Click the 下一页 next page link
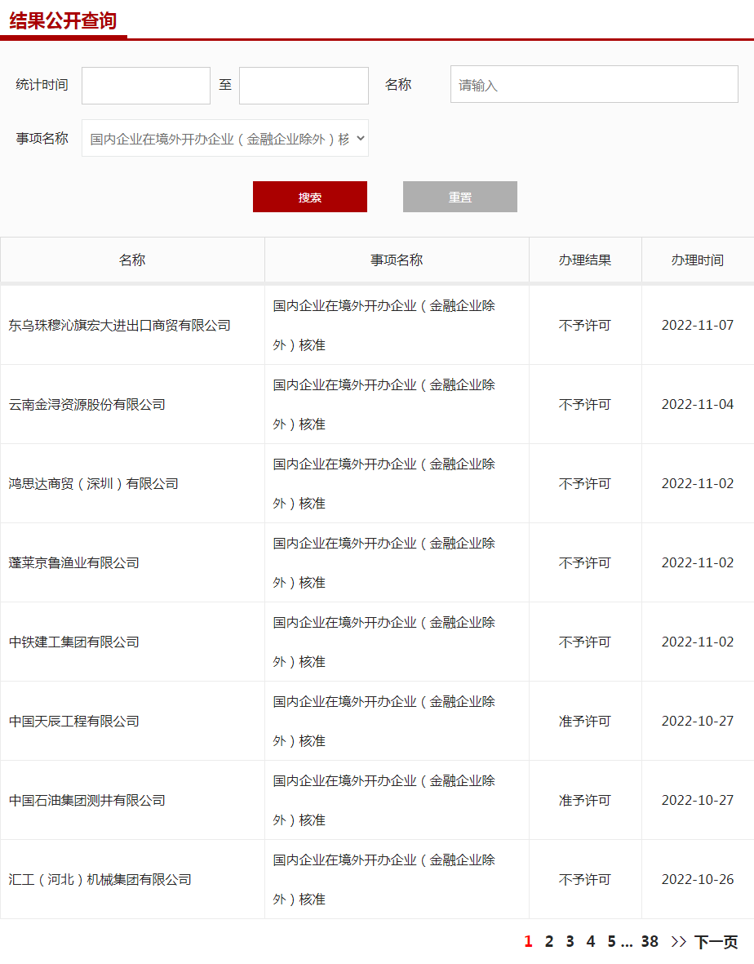 (x=716, y=941)
